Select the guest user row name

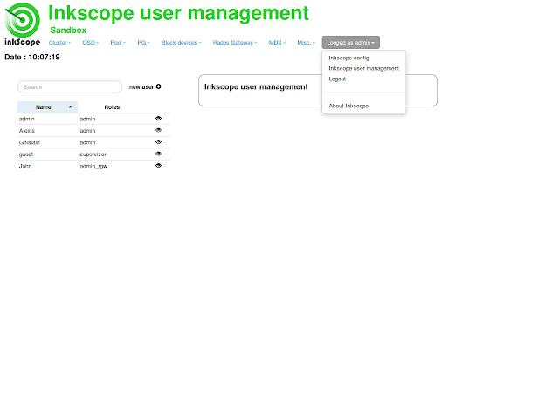coord(26,154)
